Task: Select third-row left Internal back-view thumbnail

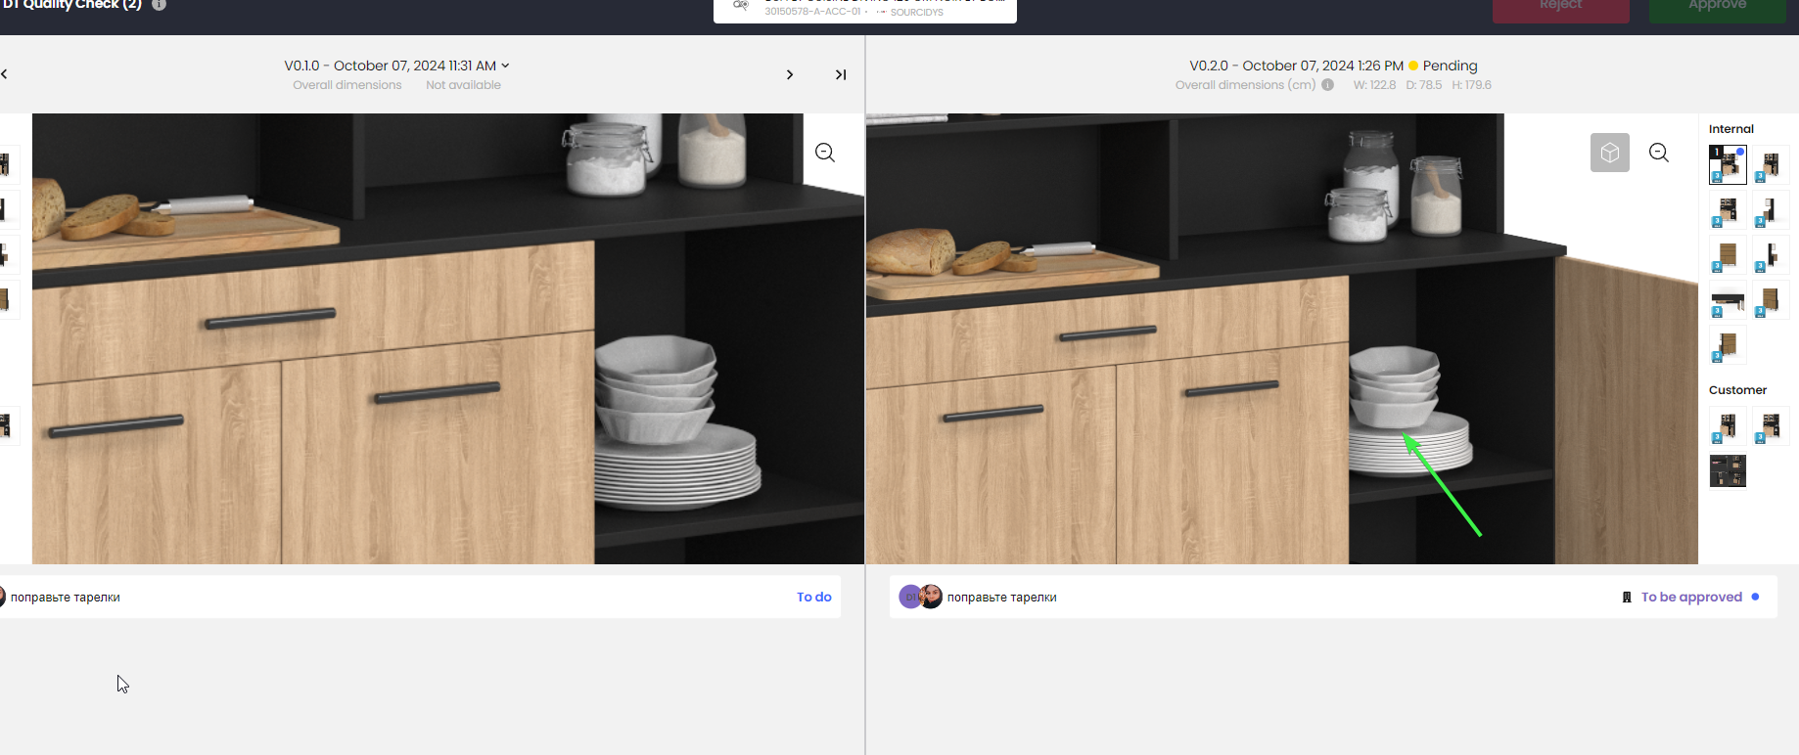Action: point(1728,255)
